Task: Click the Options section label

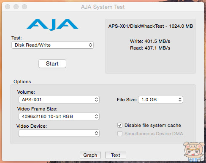Action: point(22,81)
